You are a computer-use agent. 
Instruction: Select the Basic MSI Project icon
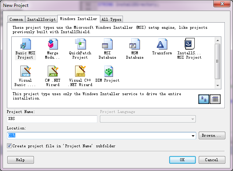click(26, 44)
